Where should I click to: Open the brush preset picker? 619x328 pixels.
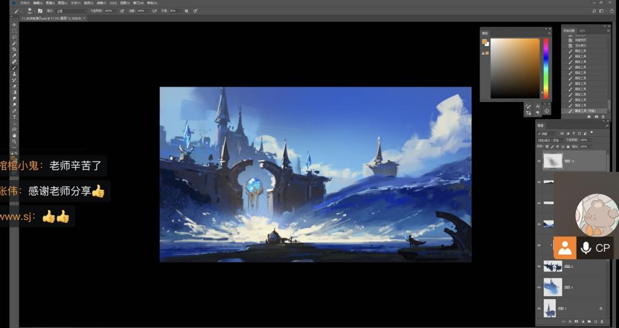pos(30,11)
